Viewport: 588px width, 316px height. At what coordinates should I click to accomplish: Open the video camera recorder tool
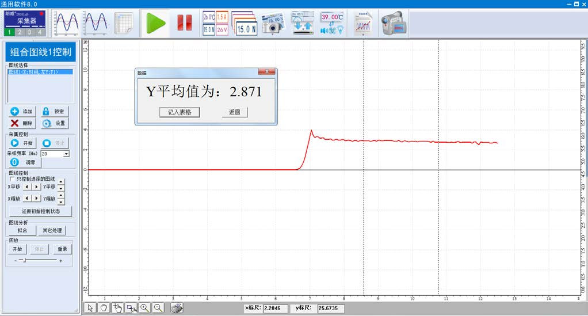click(x=394, y=23)
